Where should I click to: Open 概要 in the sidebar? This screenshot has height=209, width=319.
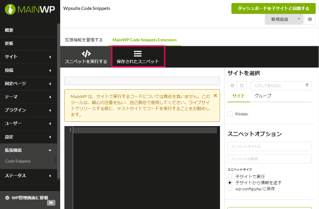click(29, 30)
